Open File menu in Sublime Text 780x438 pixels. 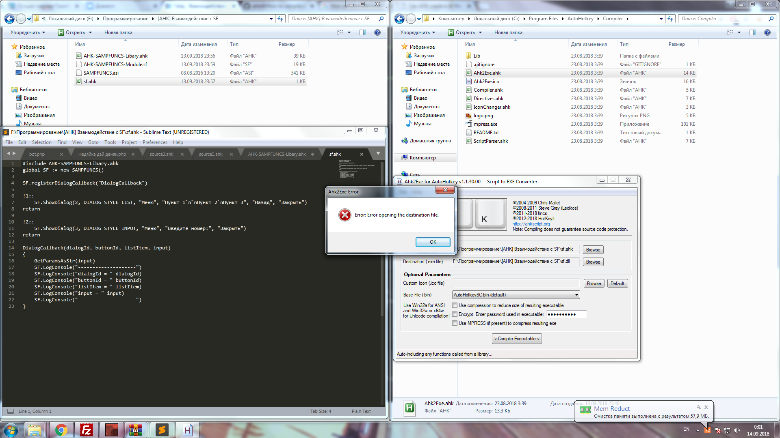pyautogui.click(x=9, y=142)
